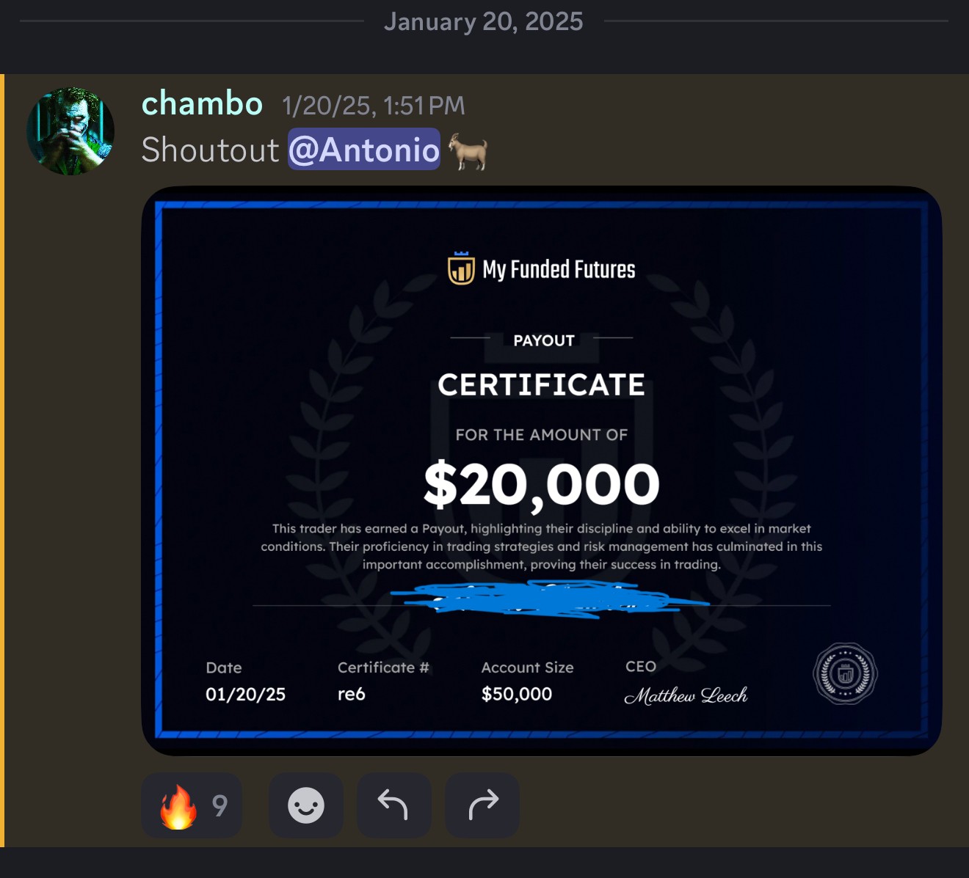Click the reply arrow icon
The height and width of the screenshot is (878, 969).
(x=393, y=805)
